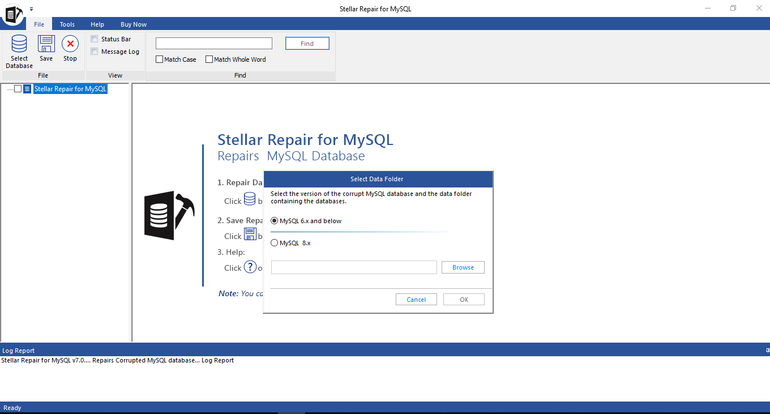Screen dimensions: 770x414
Task: Enable the Message Log checkbox
Action: coord(95,52)
